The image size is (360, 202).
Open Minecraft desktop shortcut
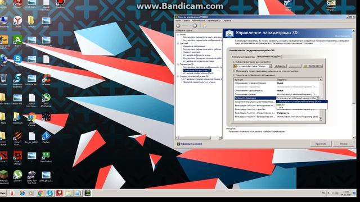(3, 177)
